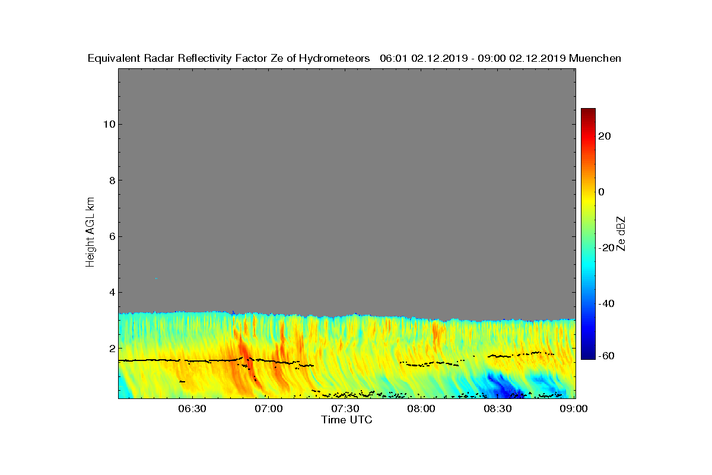Pick the dark blue bottom of the colorbar
712x475 pixels.
pos(588,356)
